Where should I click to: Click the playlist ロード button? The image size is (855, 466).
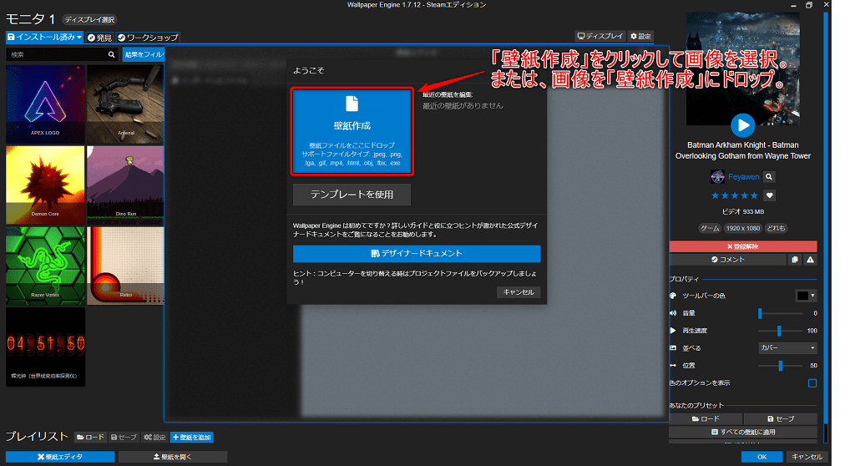point(90,437)
